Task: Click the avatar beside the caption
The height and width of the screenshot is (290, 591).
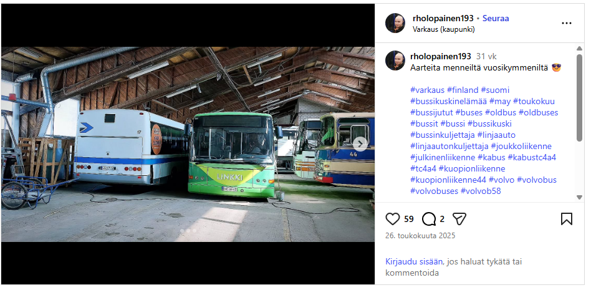Action: 395,60
